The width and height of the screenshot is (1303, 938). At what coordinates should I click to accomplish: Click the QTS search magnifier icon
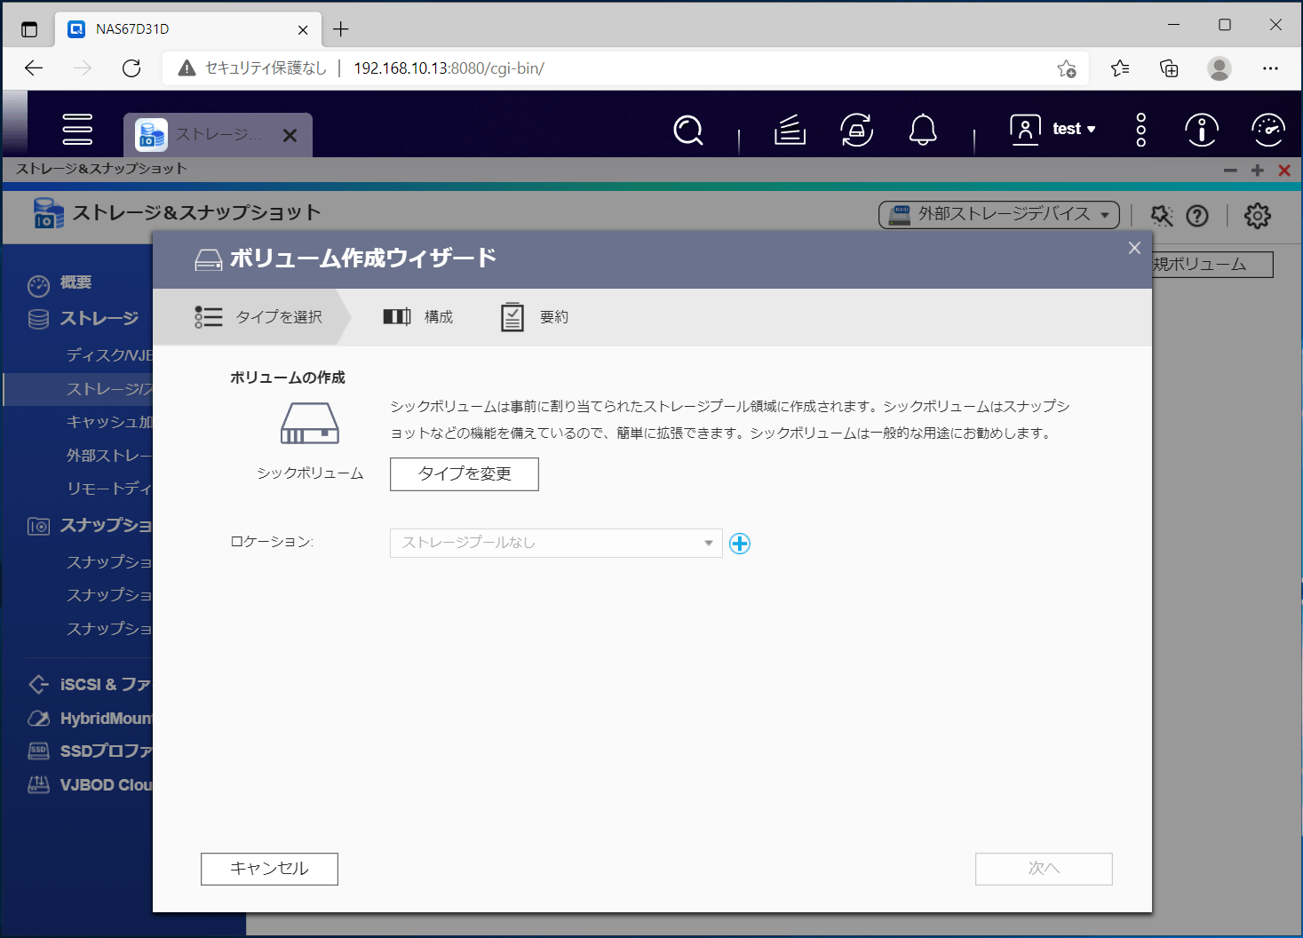(688, 131)
